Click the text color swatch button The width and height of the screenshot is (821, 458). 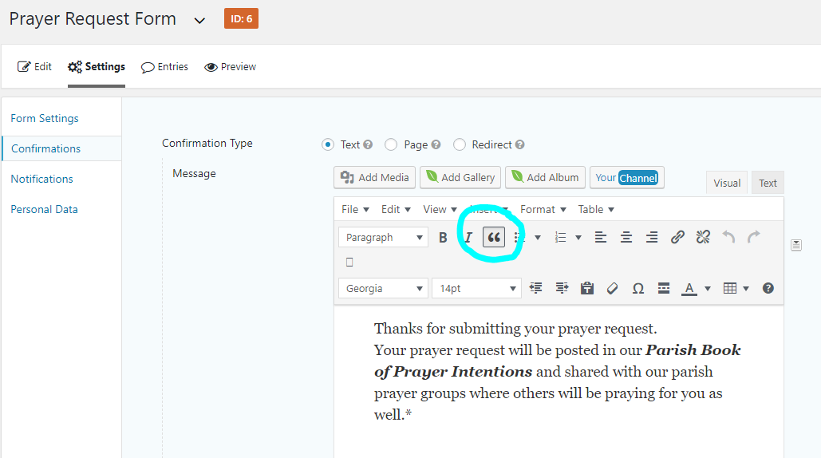tap(689, 288)
